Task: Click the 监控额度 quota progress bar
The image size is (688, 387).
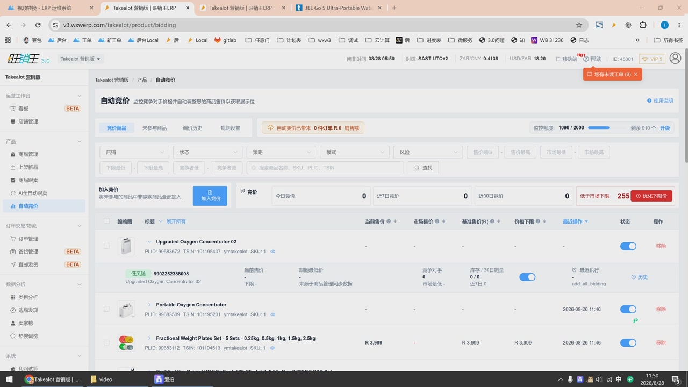Action: [607, 128]
